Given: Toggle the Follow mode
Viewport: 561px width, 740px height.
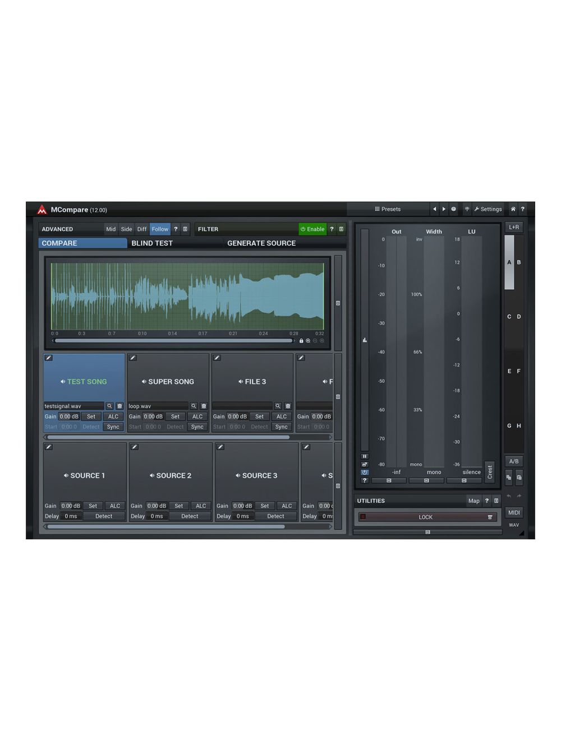Looking at the screenshot, I should tap(160, 229).
